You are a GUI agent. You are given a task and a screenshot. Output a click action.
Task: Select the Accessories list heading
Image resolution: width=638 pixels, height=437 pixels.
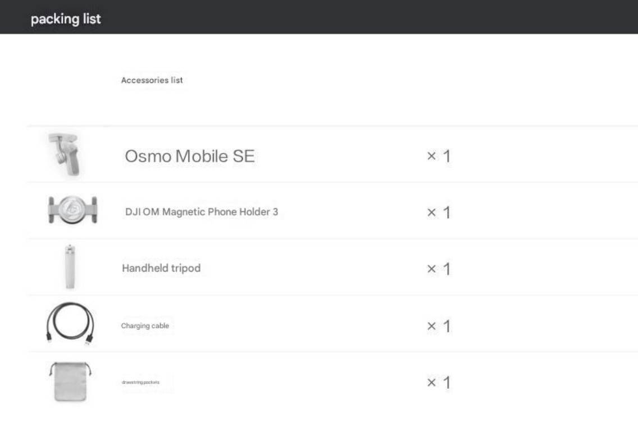[152, 80]
